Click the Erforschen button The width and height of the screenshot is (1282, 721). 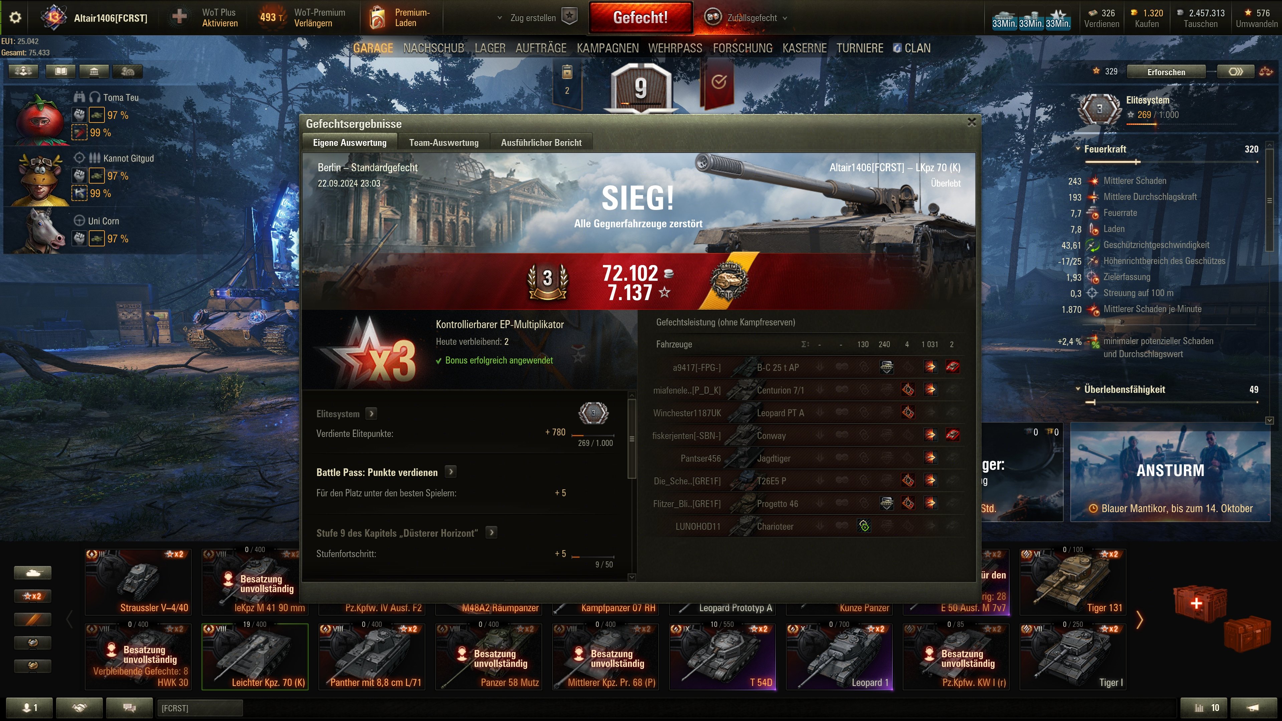pyautogui.click(x=1166, y=72)
